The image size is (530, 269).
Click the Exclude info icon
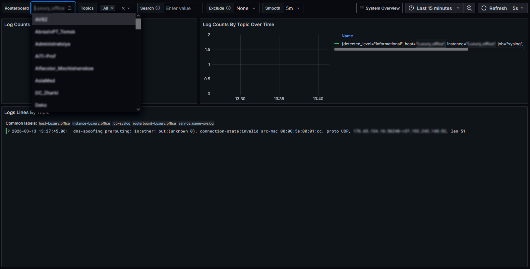[228, 8]
